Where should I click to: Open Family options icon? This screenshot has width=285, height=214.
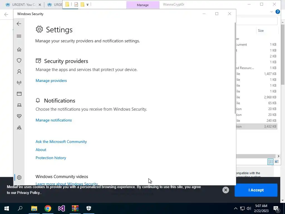[19, 128]
